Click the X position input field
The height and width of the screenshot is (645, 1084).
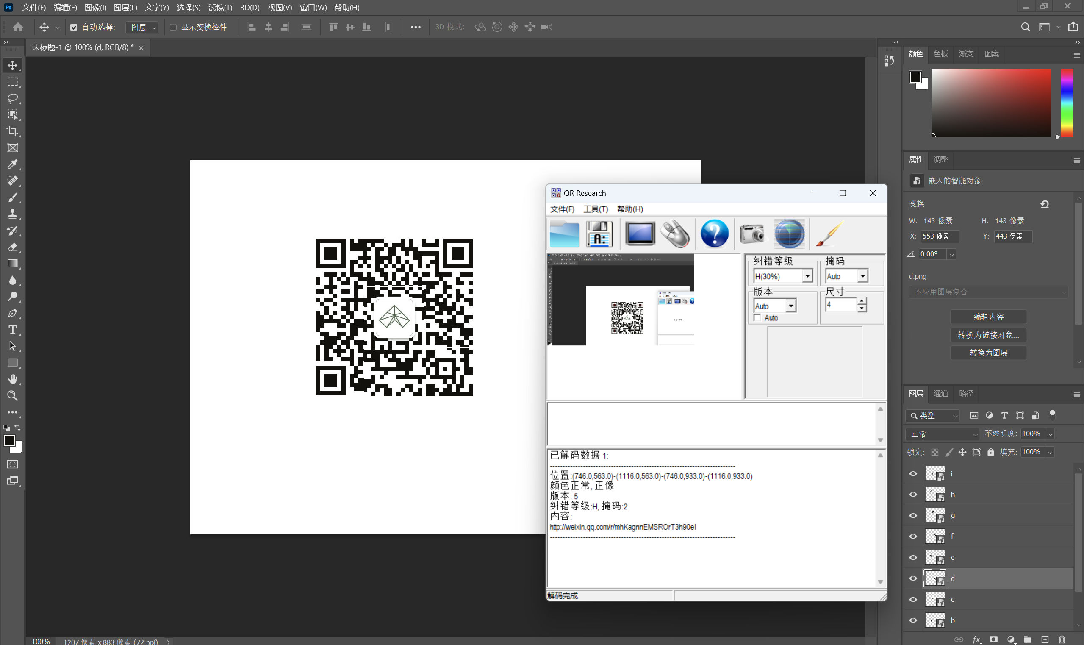coord(940,236)
